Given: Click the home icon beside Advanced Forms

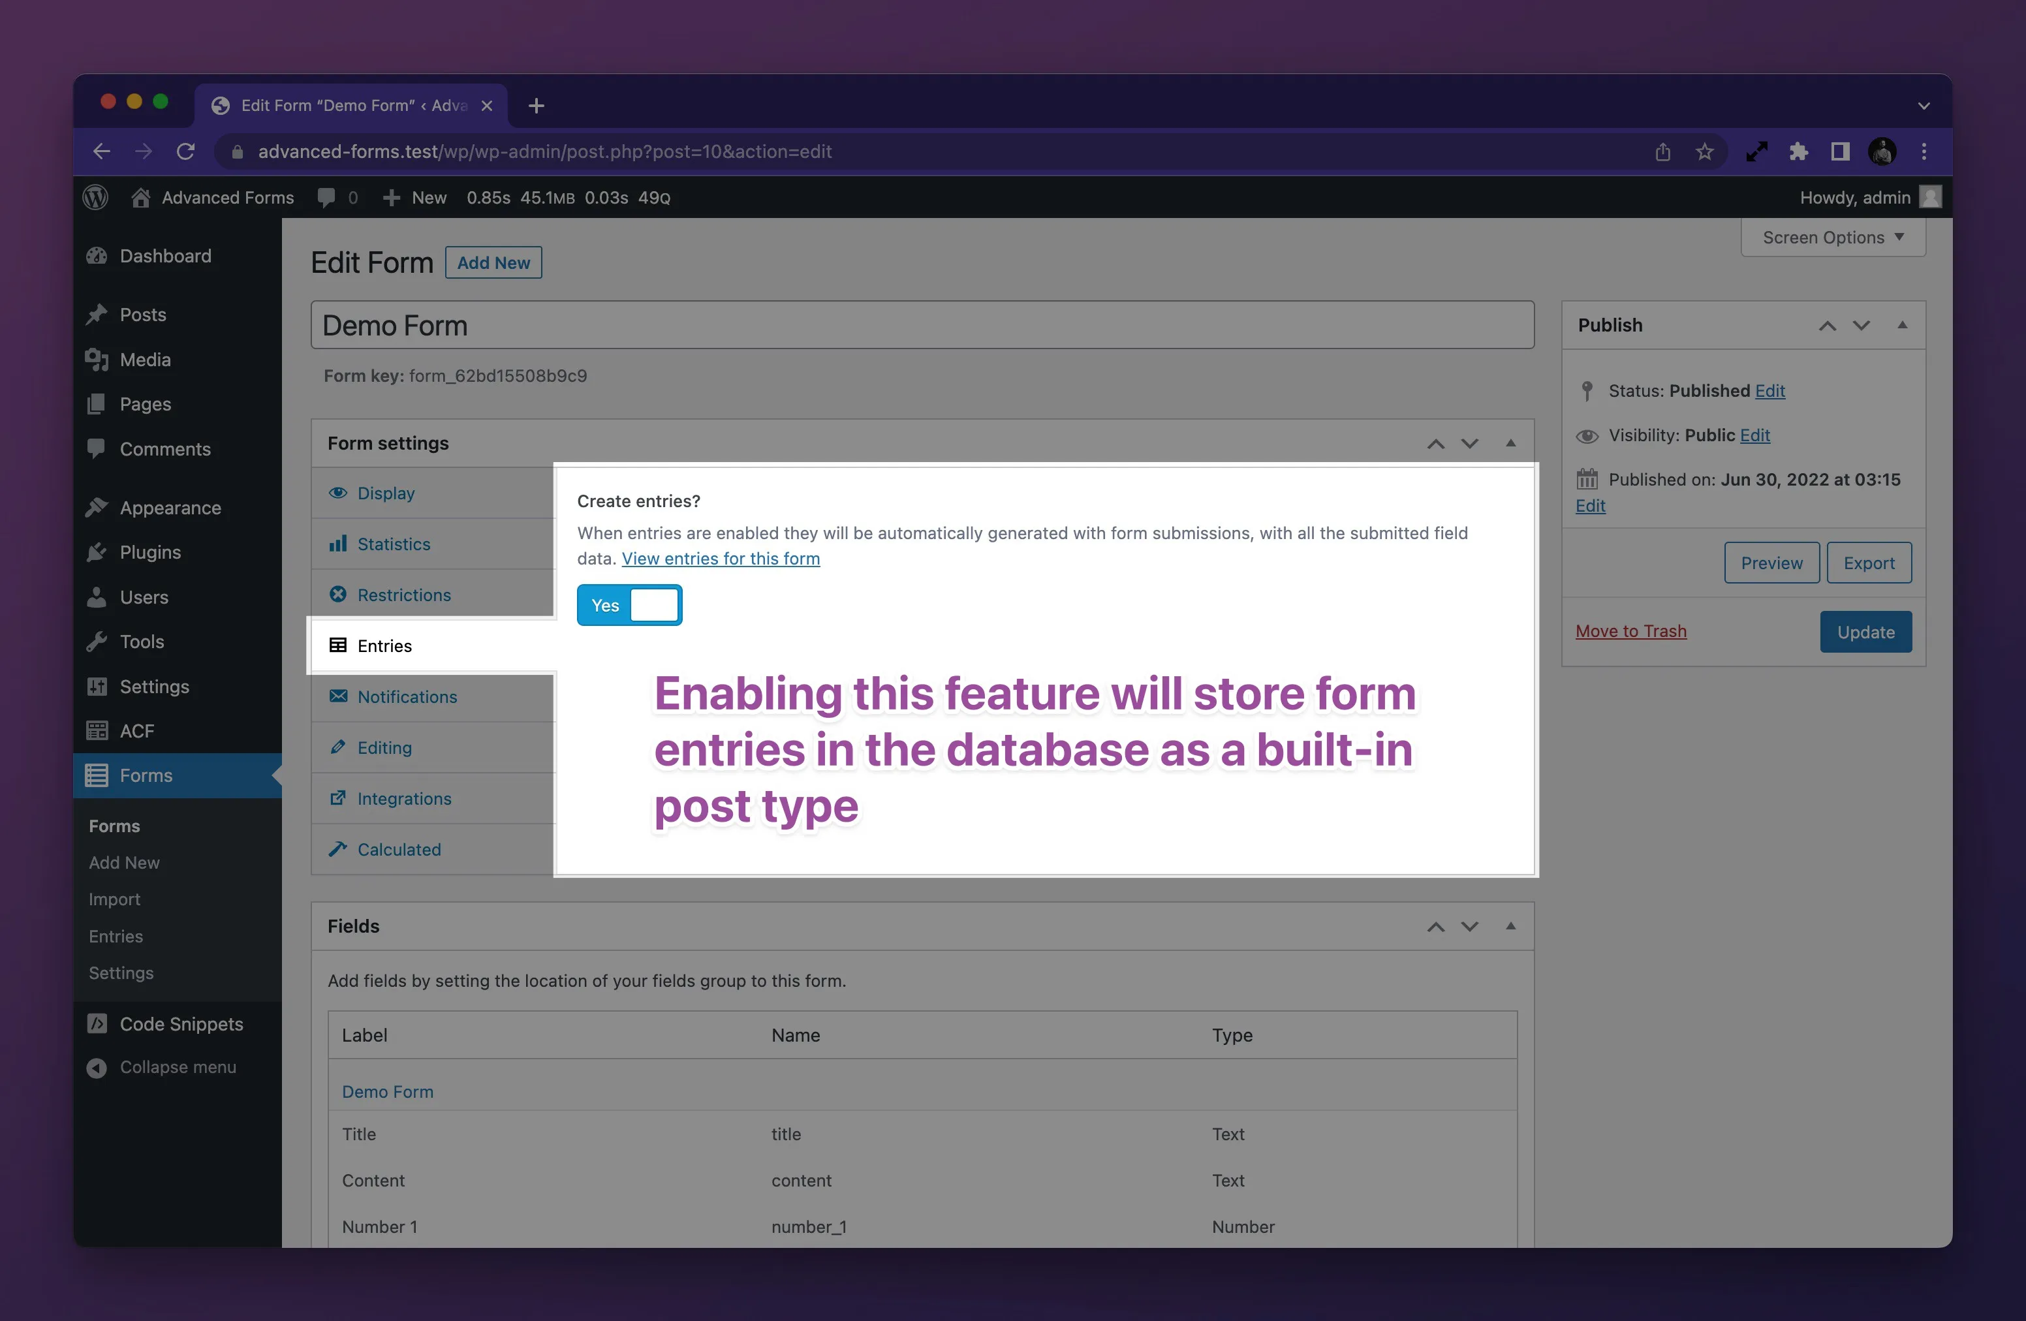Looking at the screenshot, I should coord(141,198).
